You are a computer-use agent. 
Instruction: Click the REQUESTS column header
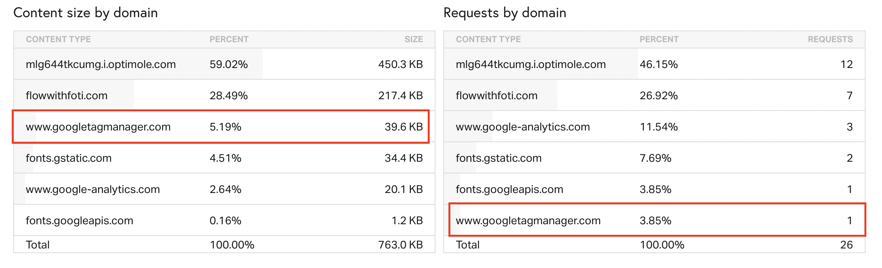pyautogui.click(x=830, y=39)
